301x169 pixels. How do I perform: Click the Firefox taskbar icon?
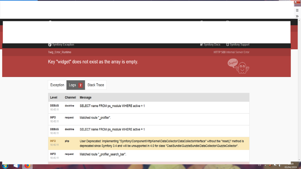click(27, 166)
